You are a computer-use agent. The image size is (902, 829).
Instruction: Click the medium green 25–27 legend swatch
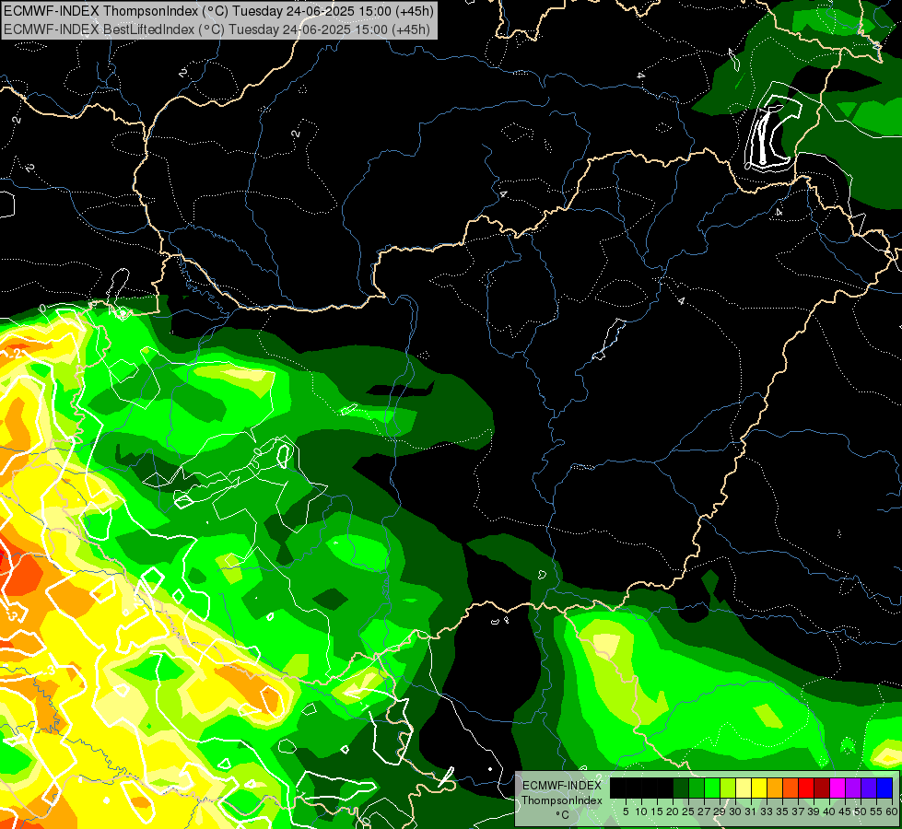coord(697,788)
